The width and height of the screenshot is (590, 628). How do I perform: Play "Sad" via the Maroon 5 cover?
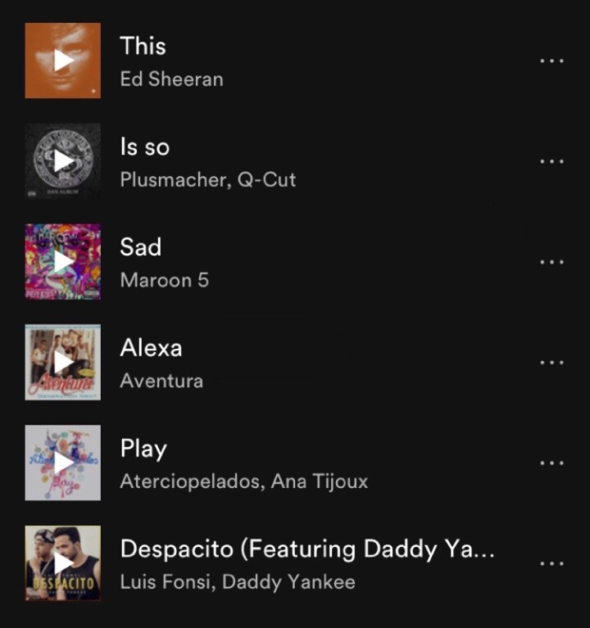(x=63, y=261)
